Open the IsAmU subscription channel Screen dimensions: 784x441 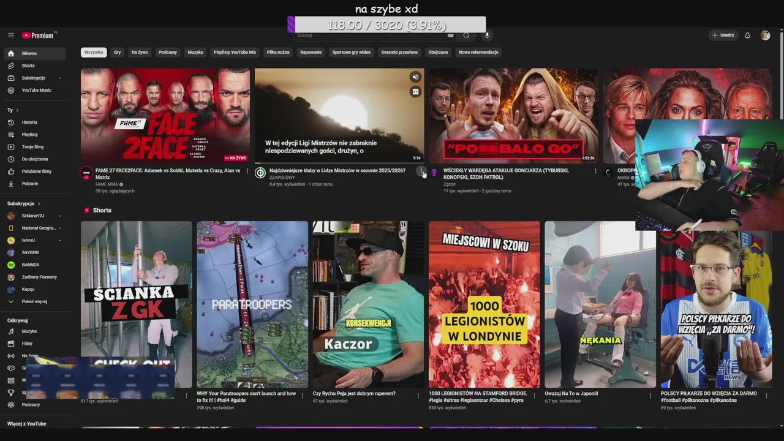tap(34, 240)
